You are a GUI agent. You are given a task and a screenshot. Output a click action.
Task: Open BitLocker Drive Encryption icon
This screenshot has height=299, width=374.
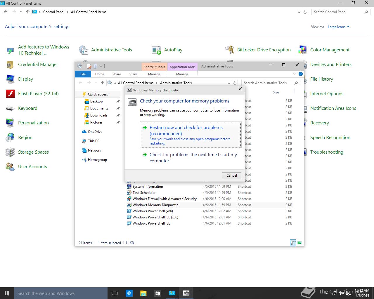229,50
